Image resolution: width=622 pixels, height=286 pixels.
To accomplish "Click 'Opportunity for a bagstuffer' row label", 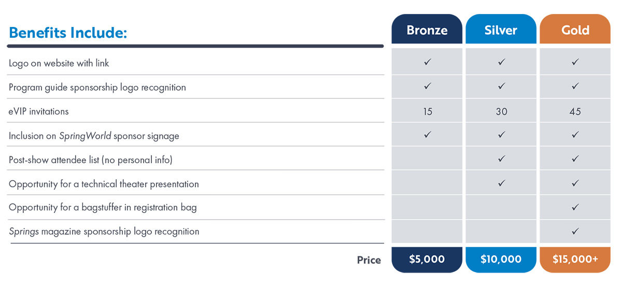I will (x=103, y=208).
